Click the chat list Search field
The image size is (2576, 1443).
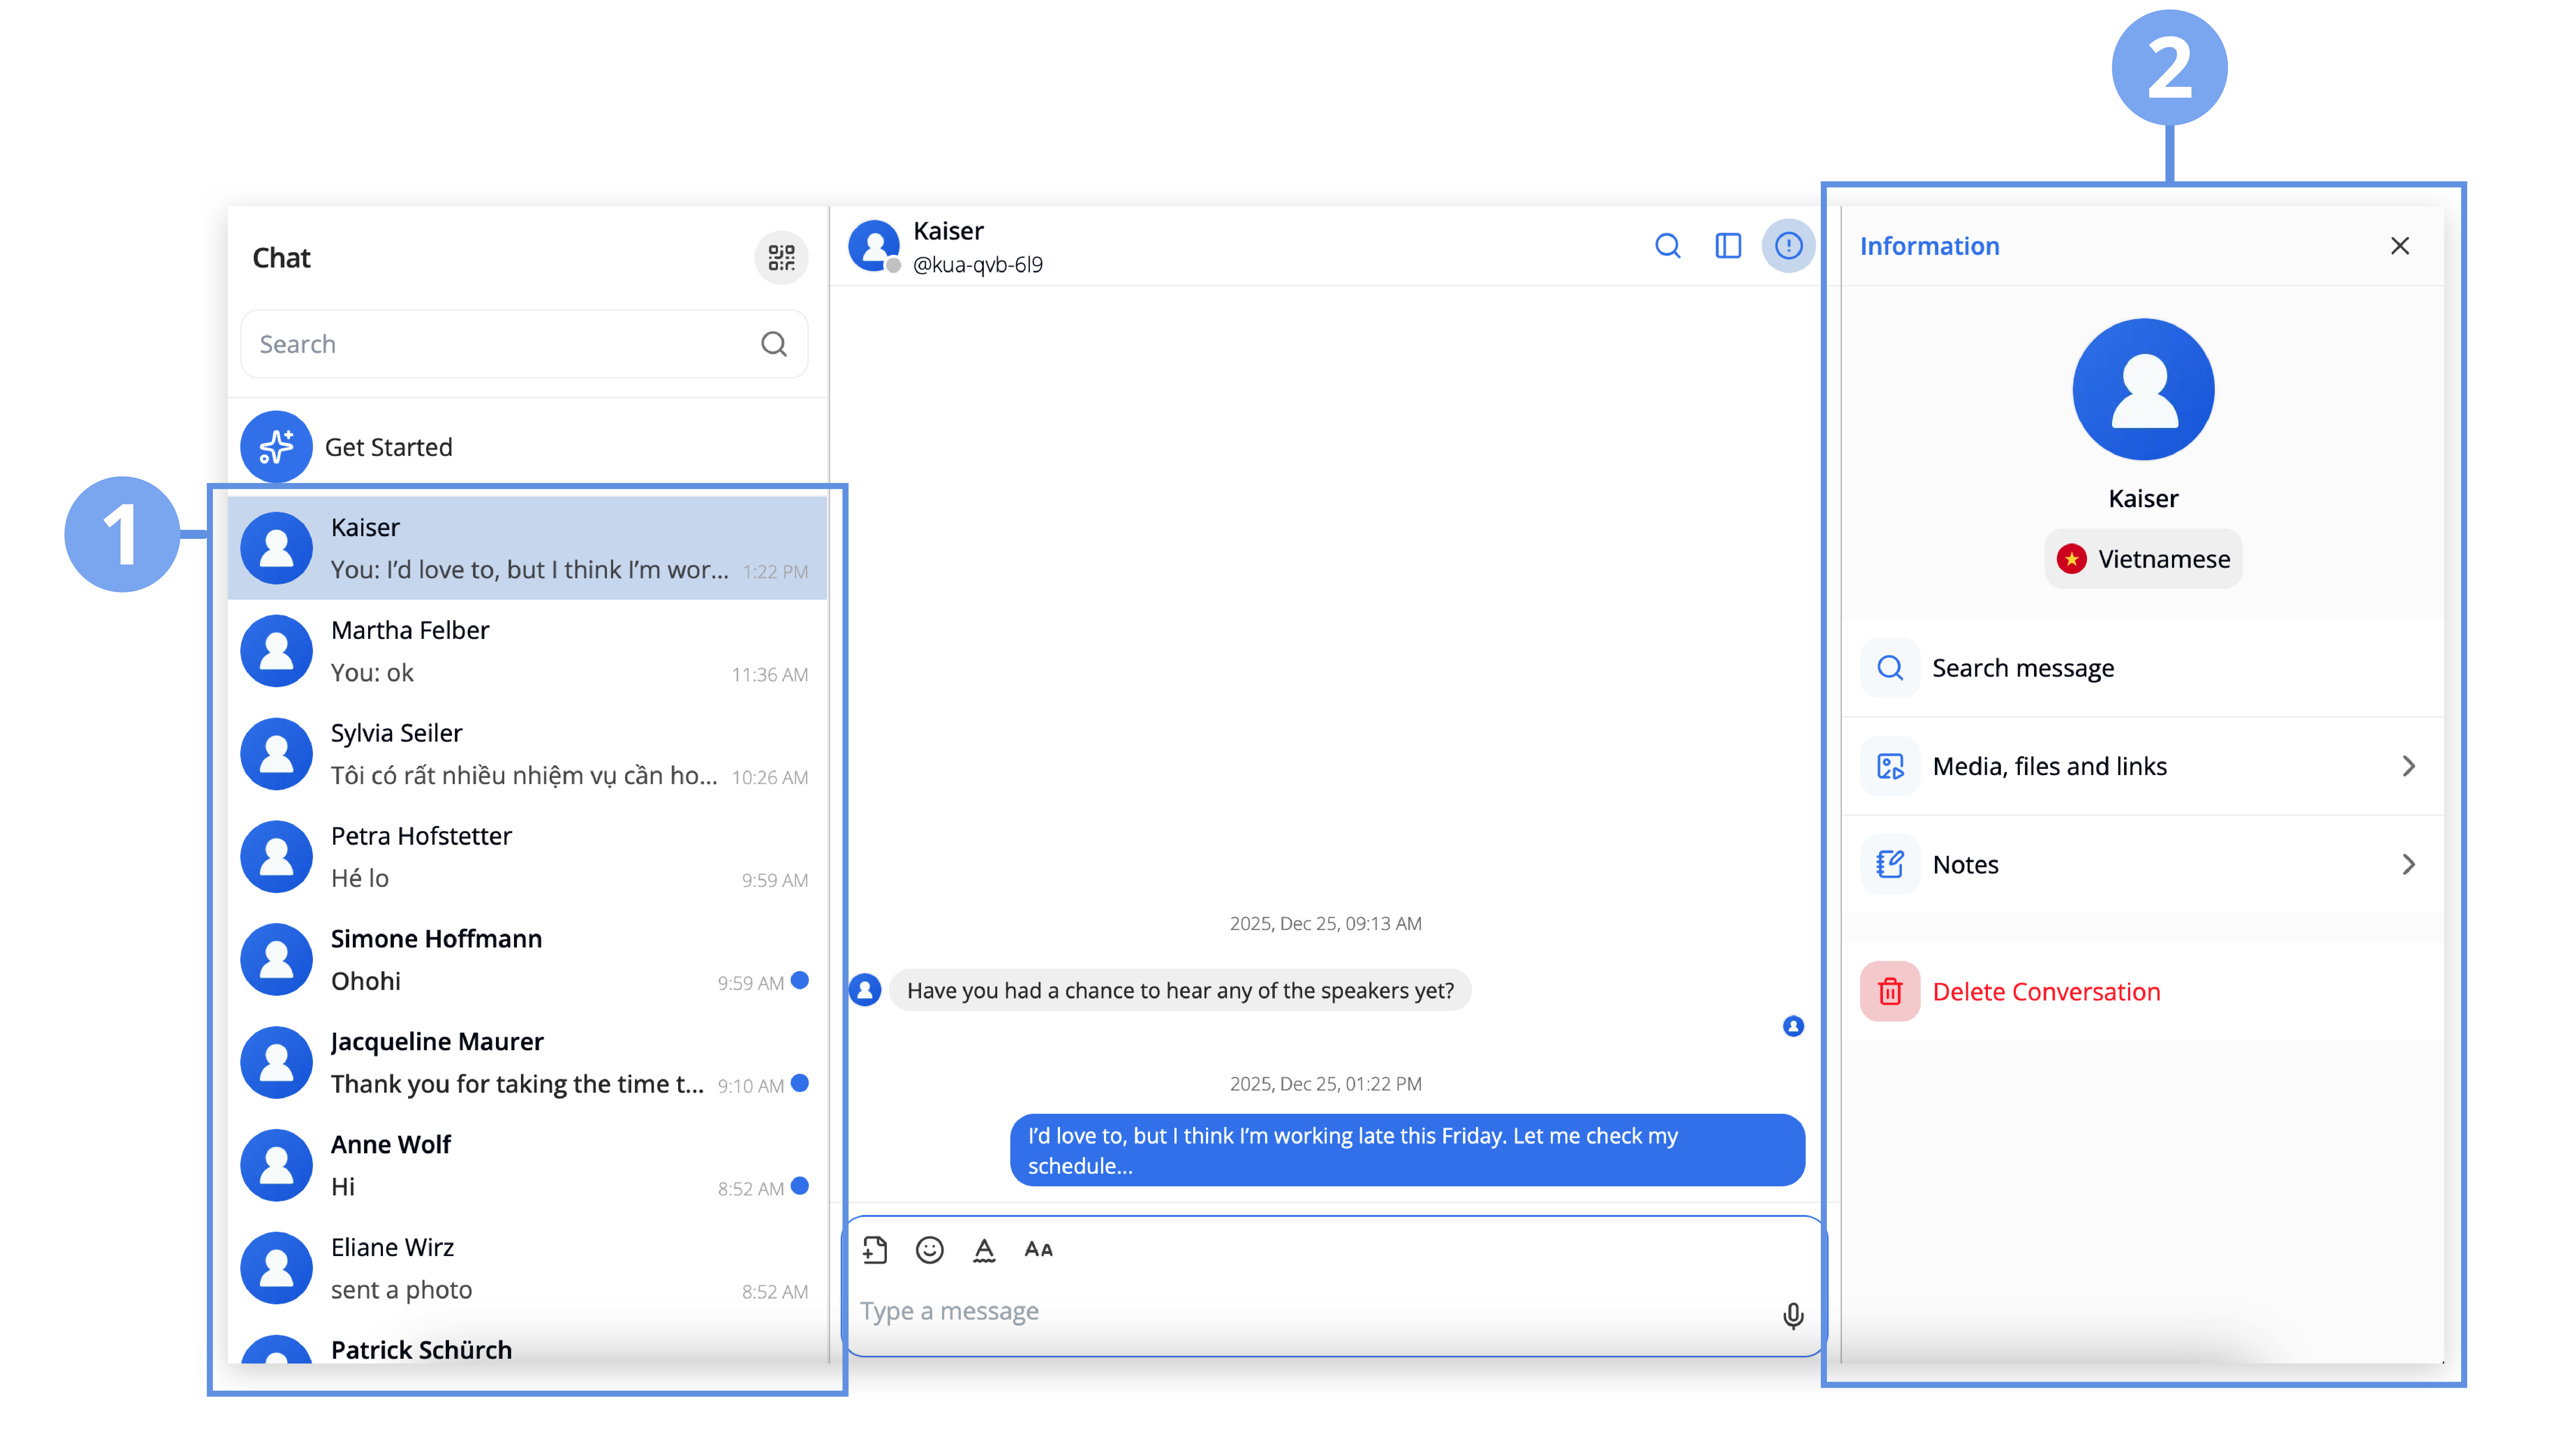click(500, 344)
